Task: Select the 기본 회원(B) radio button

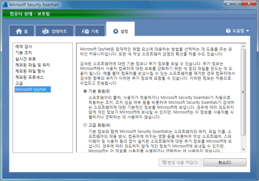Action: pyautogui.click(x=85, y=91)
